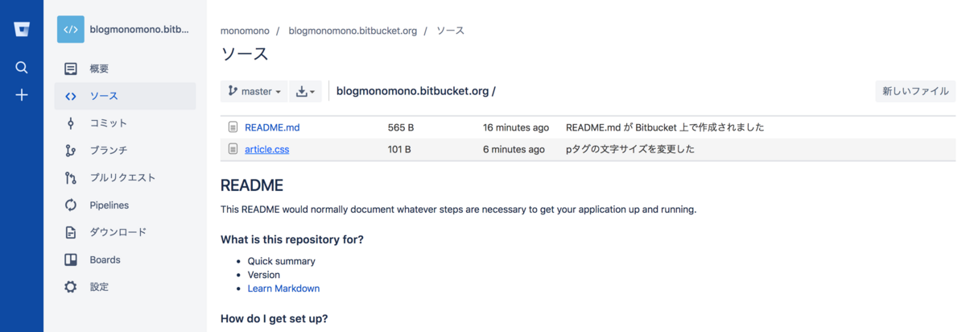966x332 pixels.
Task: Click the Branches (ブランチ) sidebar icon
Action: pos(71,151)
